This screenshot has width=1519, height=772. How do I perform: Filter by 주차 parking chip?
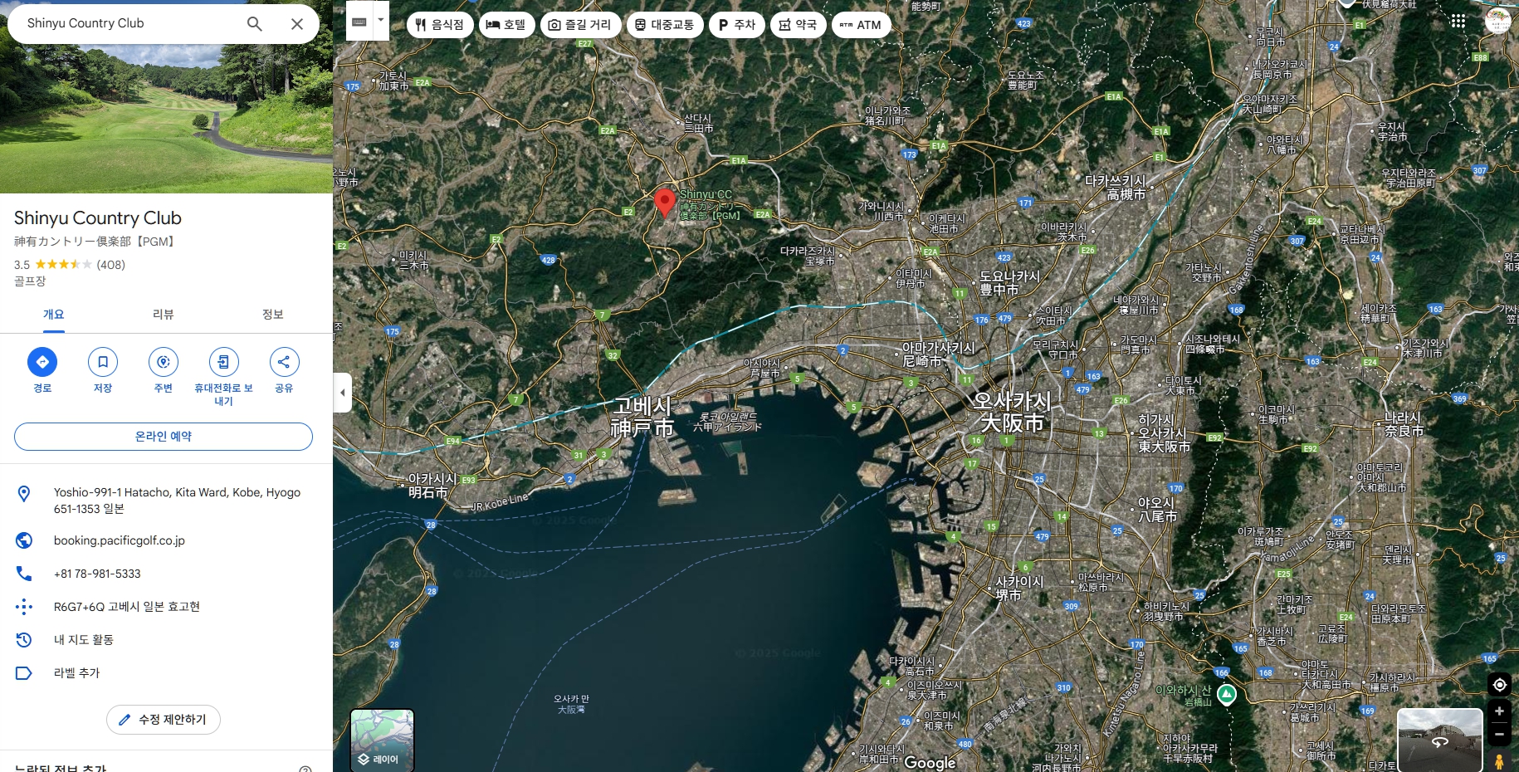tap(737, 25)
